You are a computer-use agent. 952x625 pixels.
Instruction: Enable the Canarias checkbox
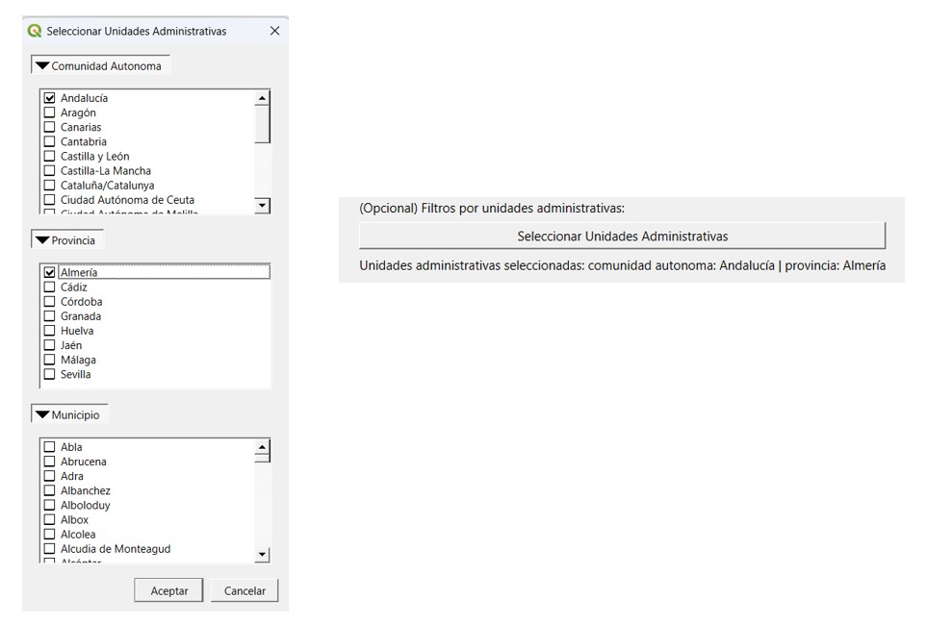(50, 127)
